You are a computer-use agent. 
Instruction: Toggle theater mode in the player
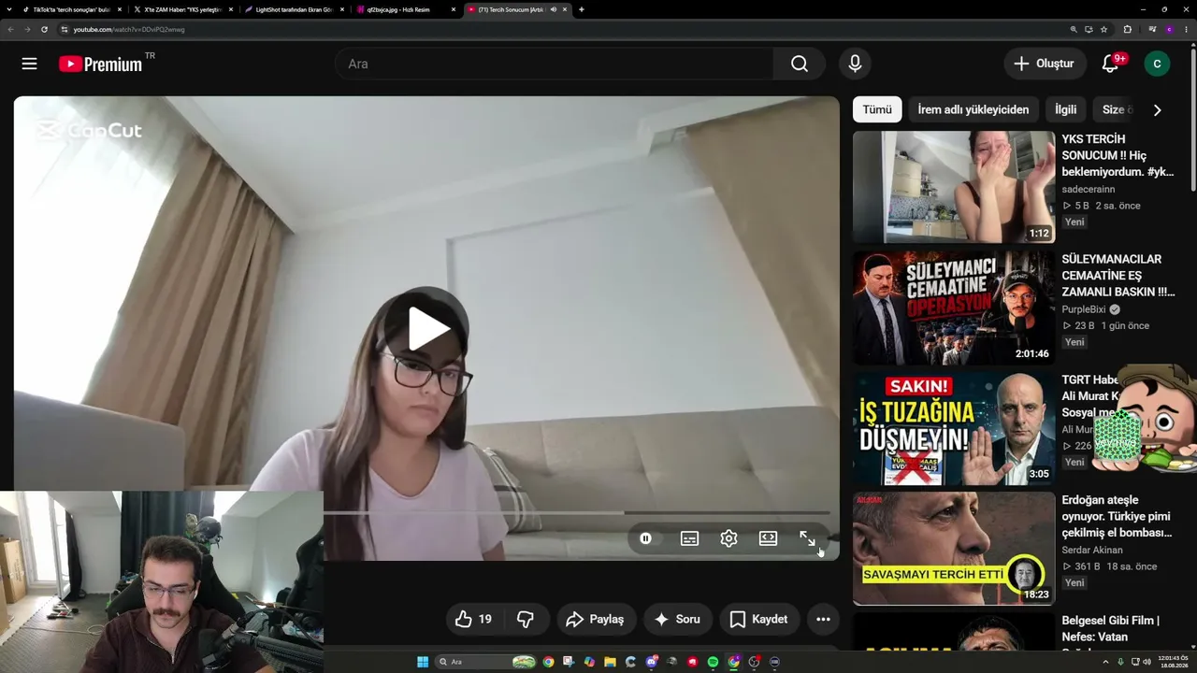point(768,538)
